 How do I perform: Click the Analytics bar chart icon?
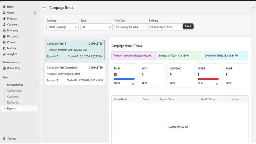pyautogui.click(x=4, y=54)
